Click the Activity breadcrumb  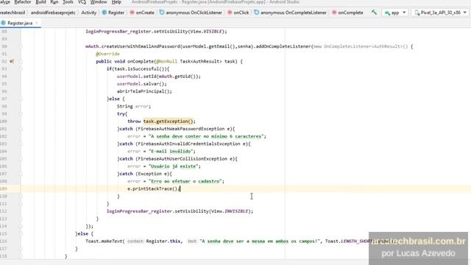point(89,13)
